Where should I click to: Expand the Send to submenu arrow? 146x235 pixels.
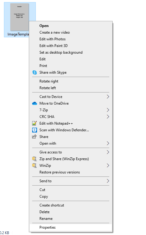click(108, 181)
